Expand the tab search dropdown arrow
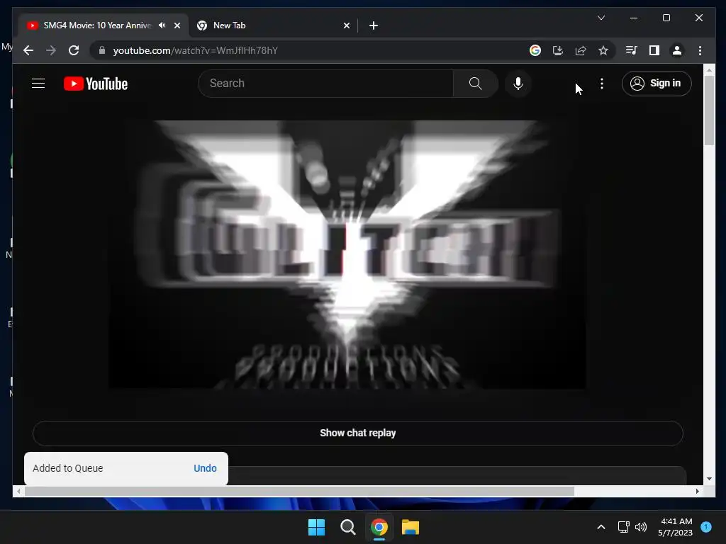Screen dimensions: 726x544 pyautogui.click(x=601, y=18)
